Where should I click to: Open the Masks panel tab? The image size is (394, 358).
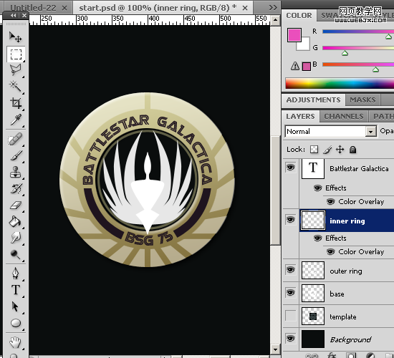coord(362,100)
